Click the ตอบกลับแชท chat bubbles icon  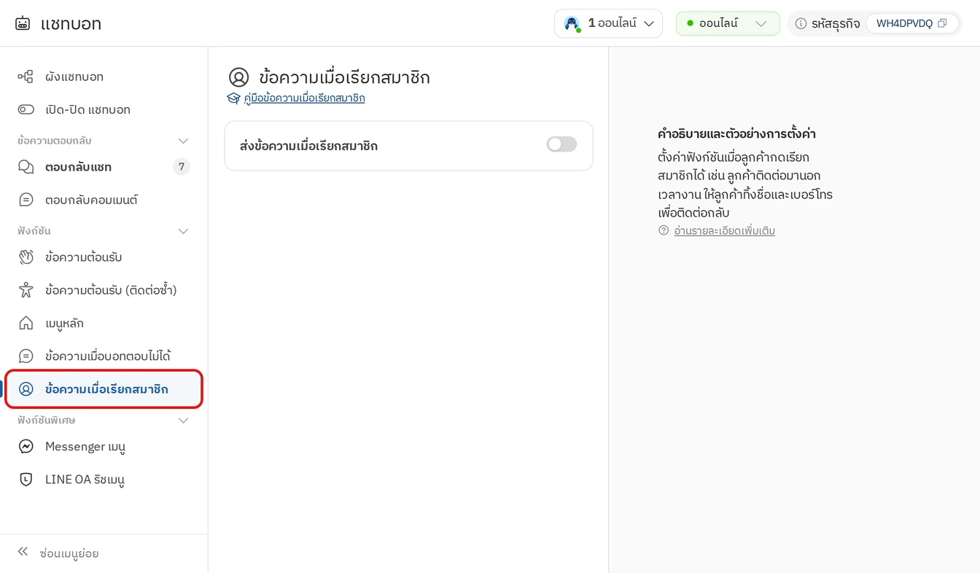[x=26, y=167]
